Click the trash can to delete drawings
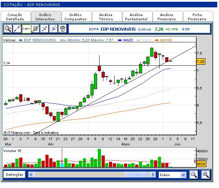 coord(63,29)
